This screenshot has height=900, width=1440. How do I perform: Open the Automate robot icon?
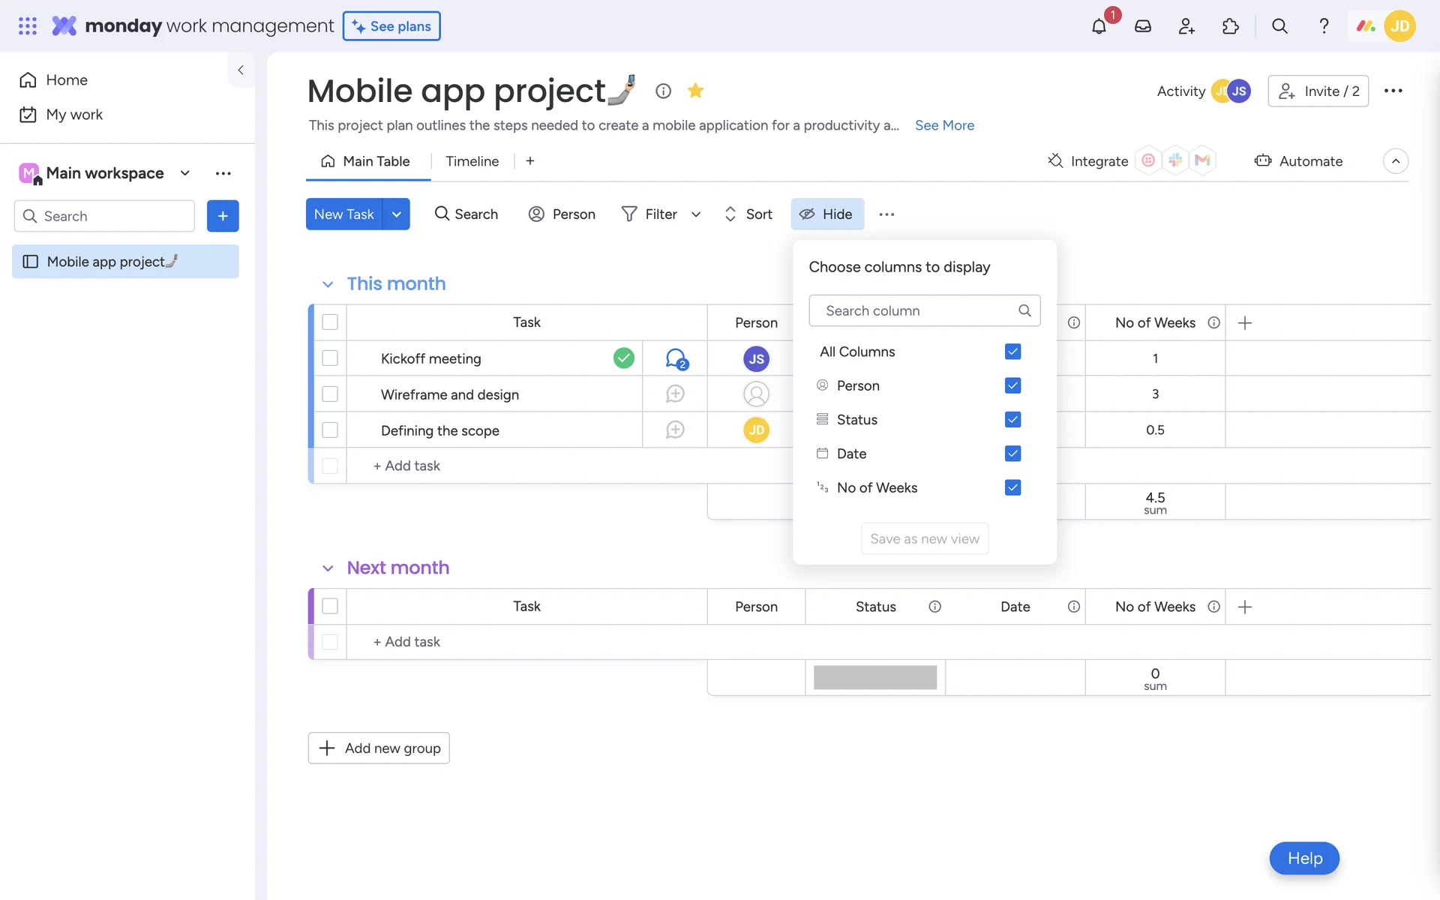[x=1263, y=160]
